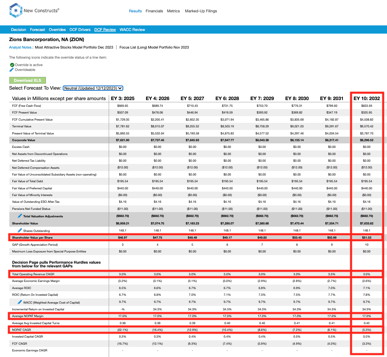Click $46.97 Shareholder Value per Share cell
This screenshot has width=387, height=357.
point(123,238)
